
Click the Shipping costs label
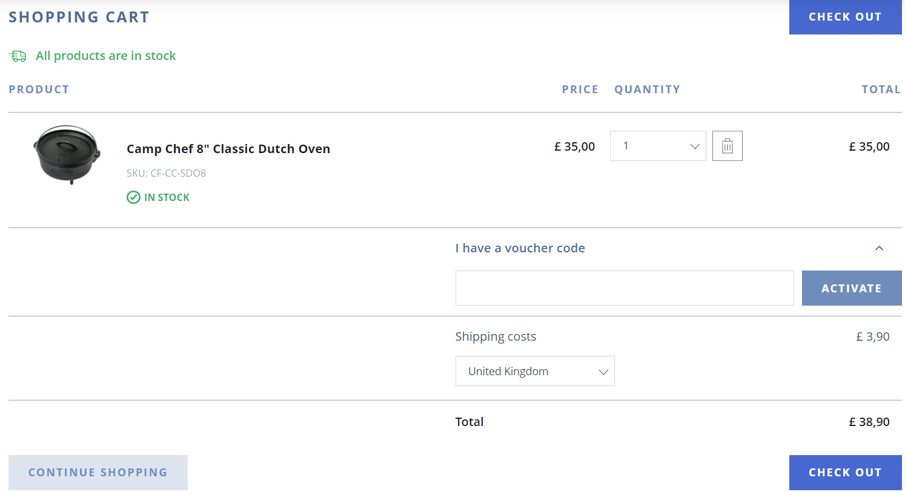pyautogui.click(x=496, y=336)
